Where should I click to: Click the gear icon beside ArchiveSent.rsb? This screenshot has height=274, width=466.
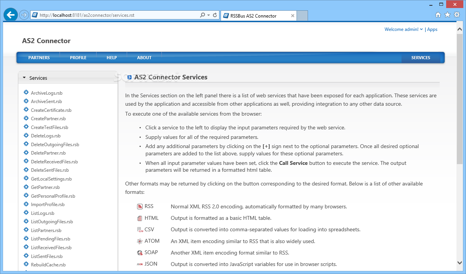pos(26,101)
